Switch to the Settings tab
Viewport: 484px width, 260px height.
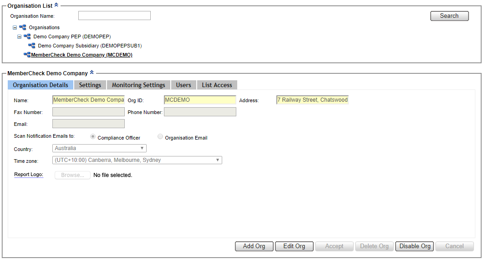(x=90, y=85)
